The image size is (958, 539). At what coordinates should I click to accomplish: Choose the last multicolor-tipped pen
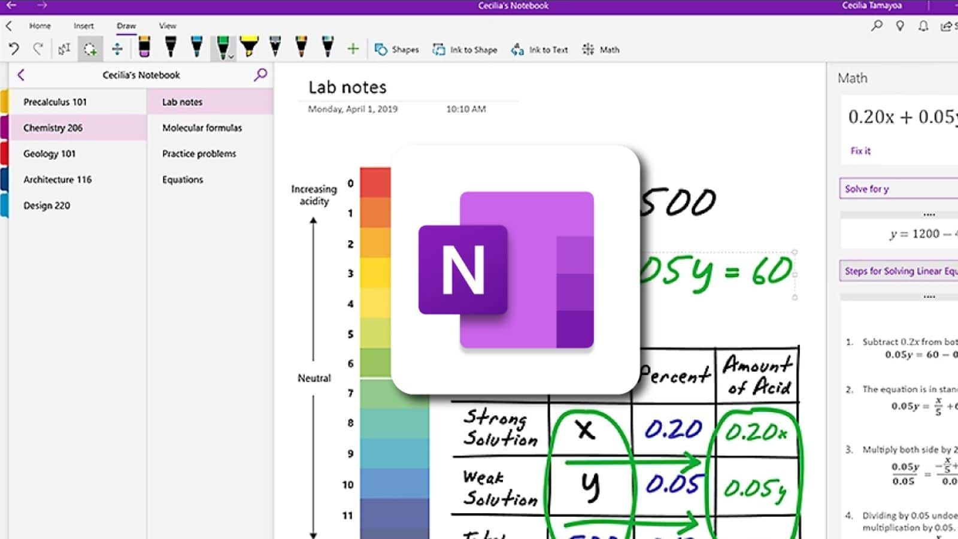[x=328, y=47]
